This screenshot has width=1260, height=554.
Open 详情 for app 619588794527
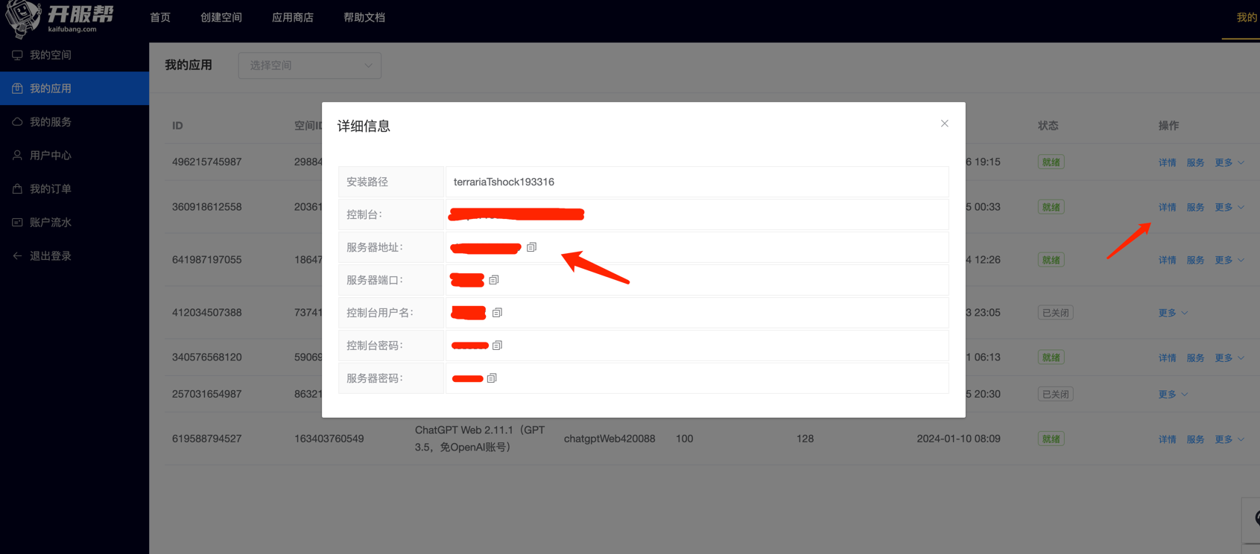pos(1167,439)
